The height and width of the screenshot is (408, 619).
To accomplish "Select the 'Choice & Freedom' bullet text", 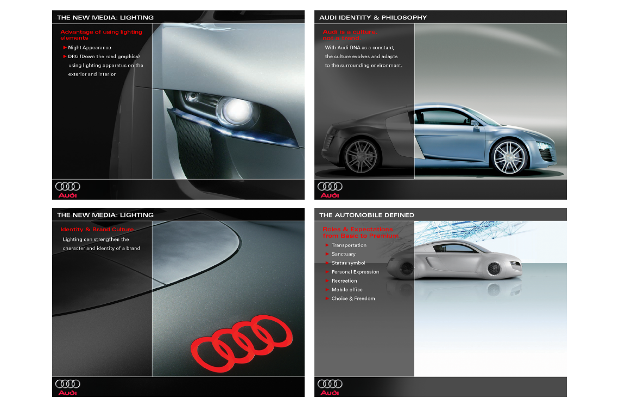I will [353, 298].
